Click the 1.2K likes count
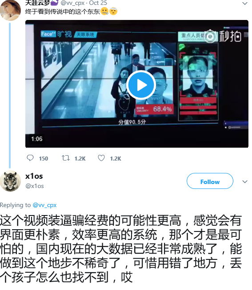The height and width of the screenshot is (290, 252). point(116,159)
